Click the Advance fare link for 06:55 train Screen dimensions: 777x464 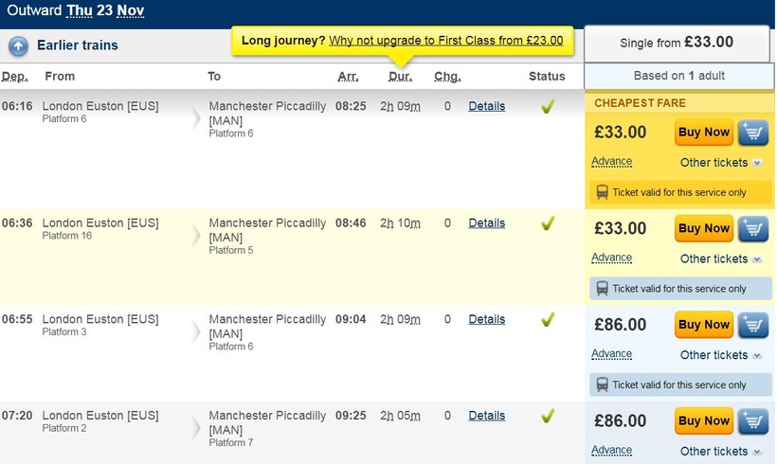coord(611,354)
